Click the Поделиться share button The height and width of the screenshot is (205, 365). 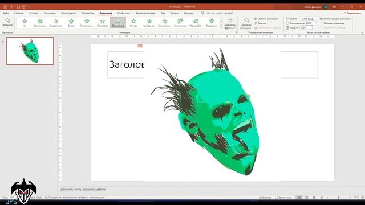[x=352, y=13]
